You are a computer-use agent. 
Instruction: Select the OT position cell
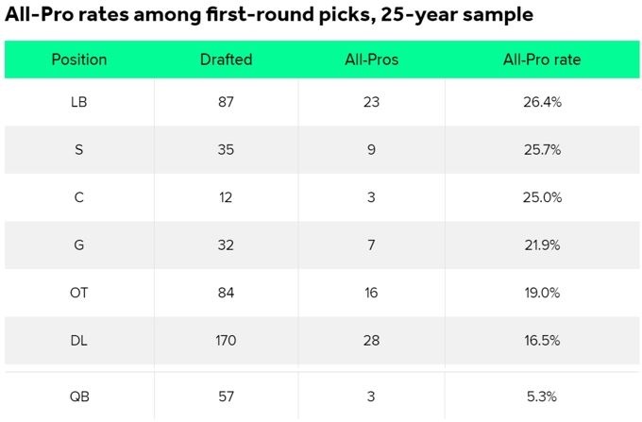[79, 293]
